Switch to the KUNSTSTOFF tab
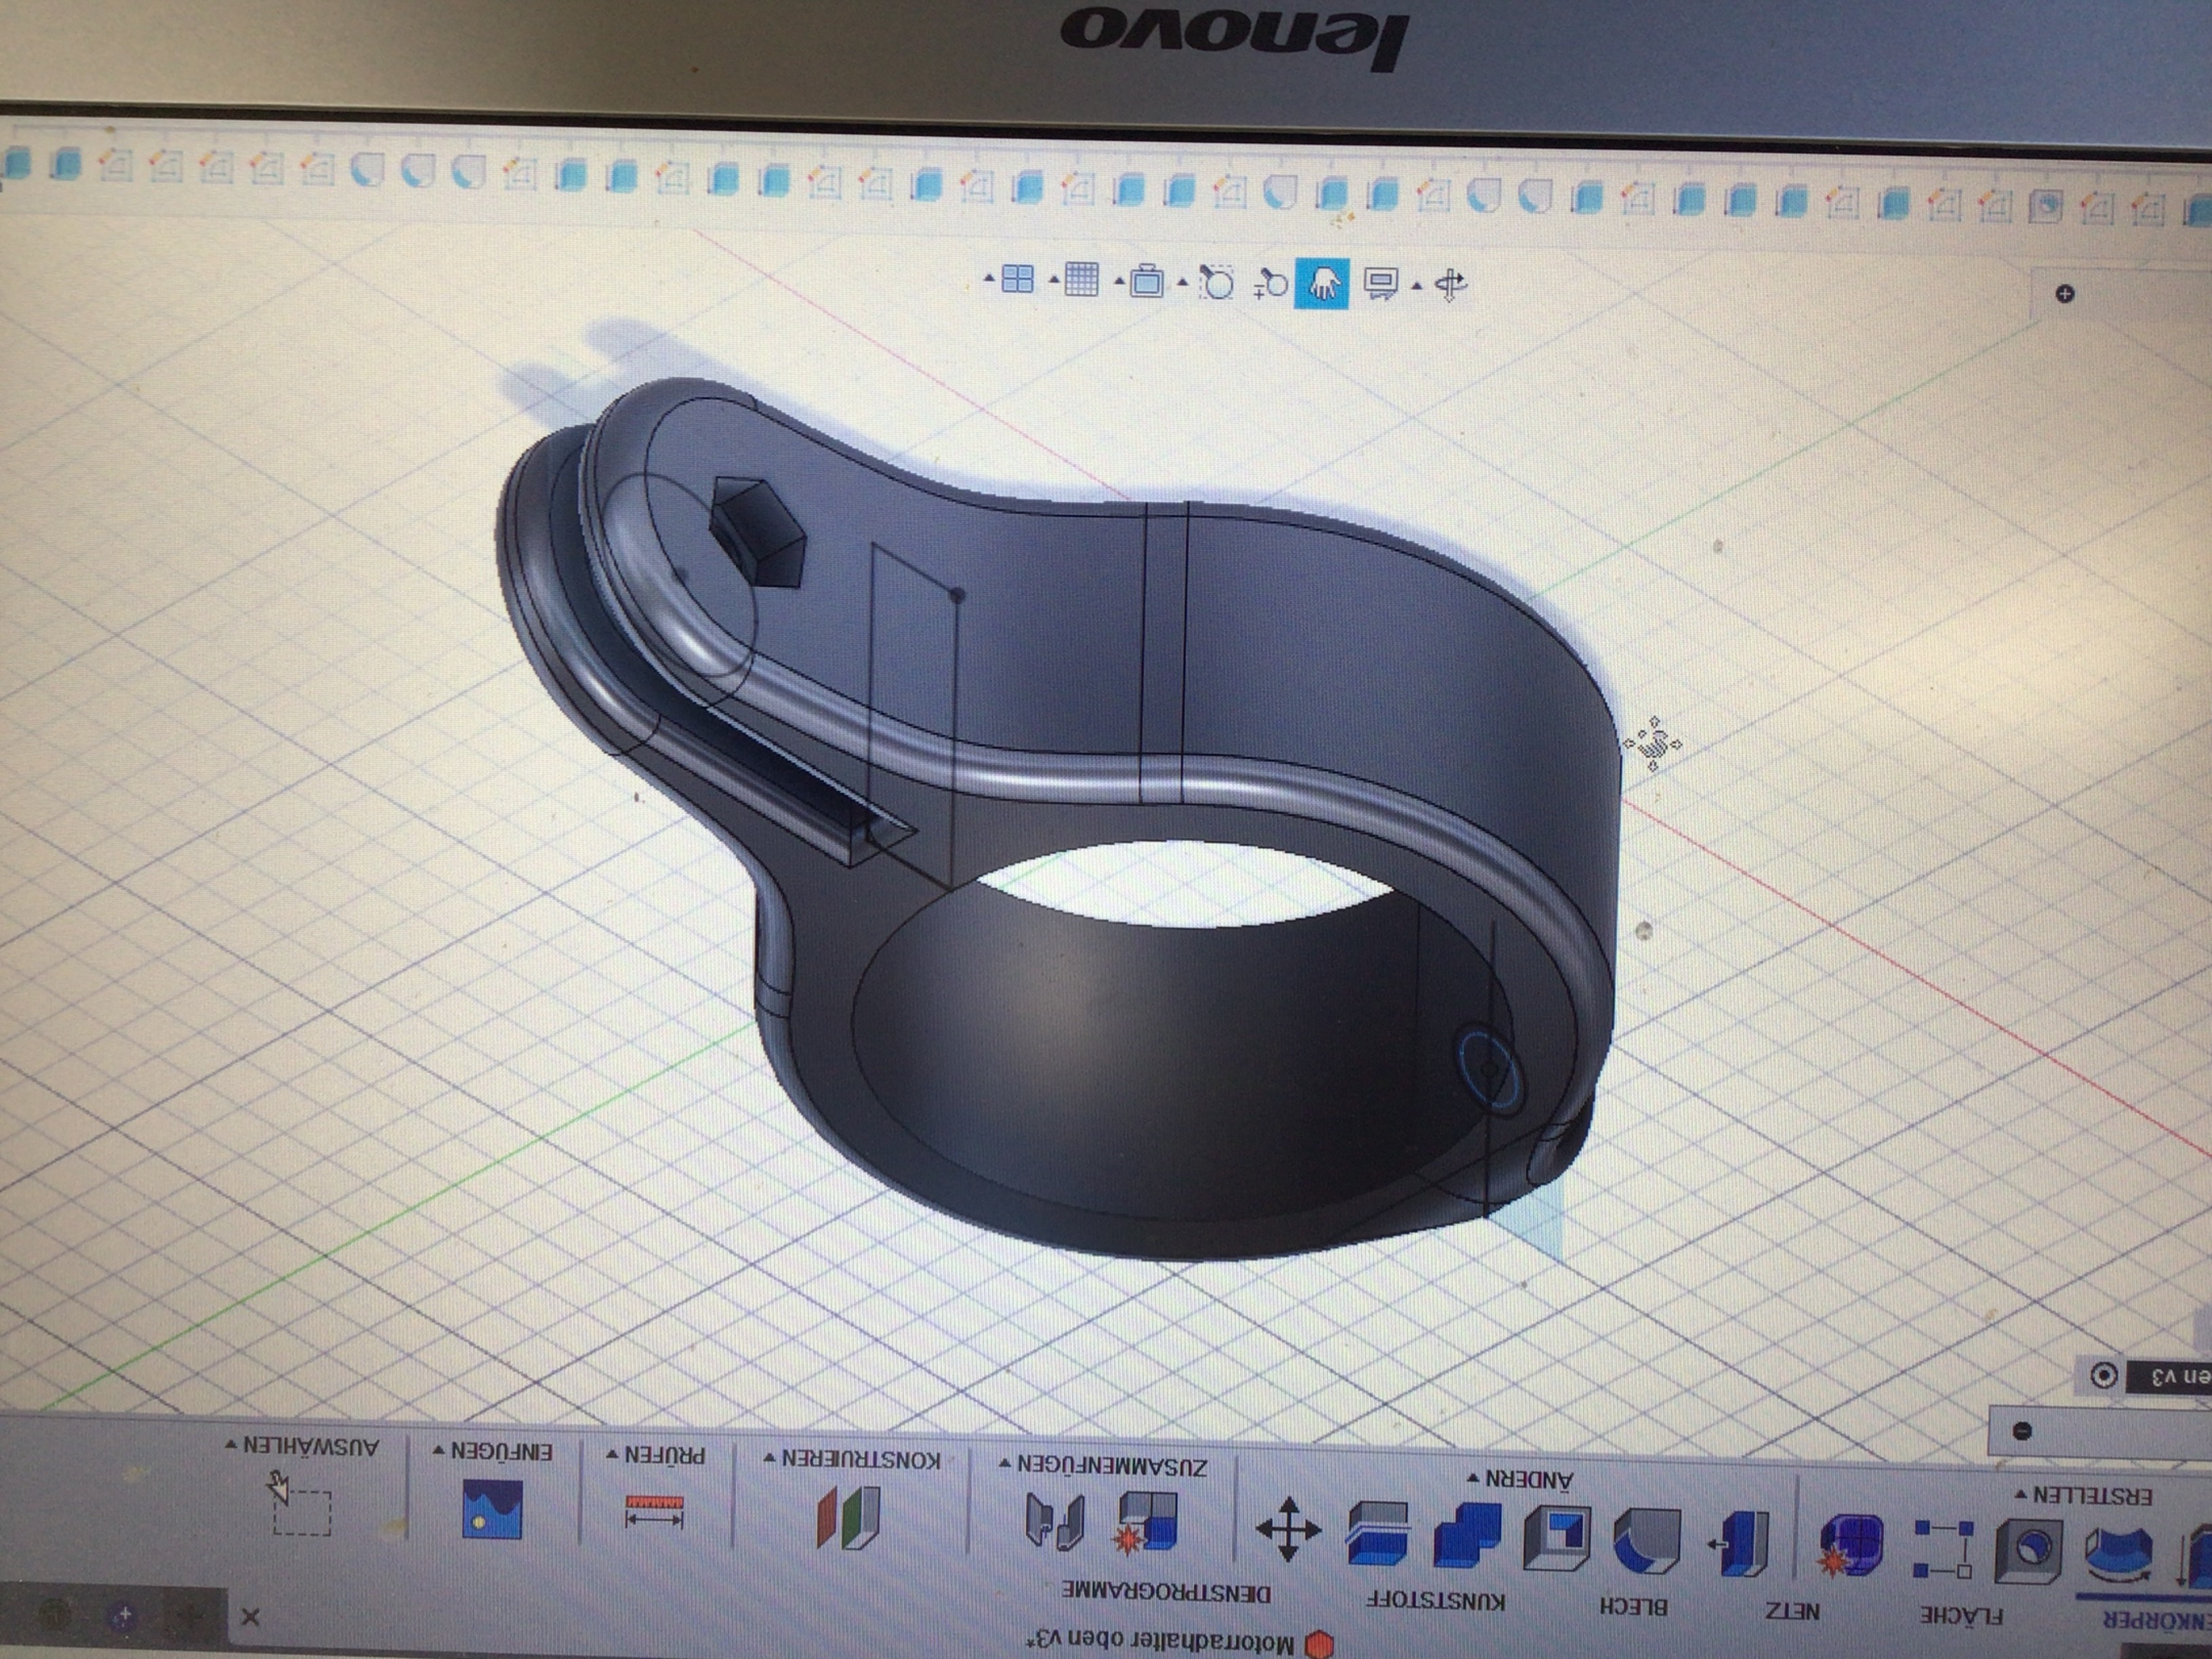Screen dimensions: 2212x1659 click(1435, 1601)
